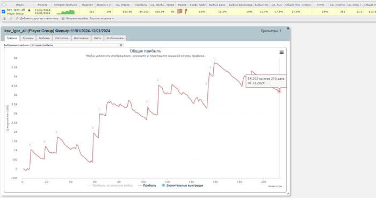Sort by the История прибыли column header
The width and height of the screenshot is (376, 198).
pos(66,5)
